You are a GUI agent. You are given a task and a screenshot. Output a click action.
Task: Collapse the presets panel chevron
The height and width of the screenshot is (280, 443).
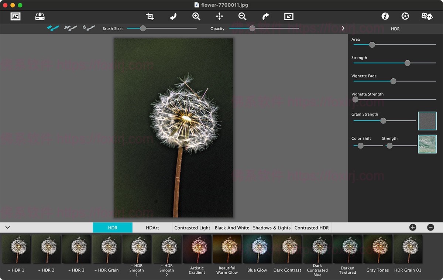click(x=7, y=228)
